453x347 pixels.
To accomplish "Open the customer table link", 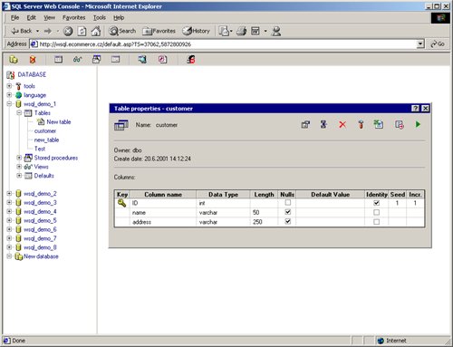I will click(45, 131).
